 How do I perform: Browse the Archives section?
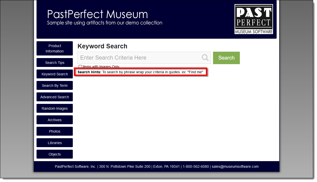click(x=55, y=120)
